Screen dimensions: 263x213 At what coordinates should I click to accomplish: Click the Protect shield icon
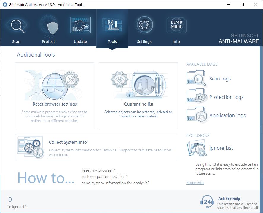pos(48,25)
